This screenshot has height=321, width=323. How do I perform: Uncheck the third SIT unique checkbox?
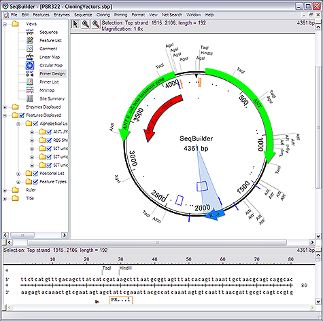[49, 165]
